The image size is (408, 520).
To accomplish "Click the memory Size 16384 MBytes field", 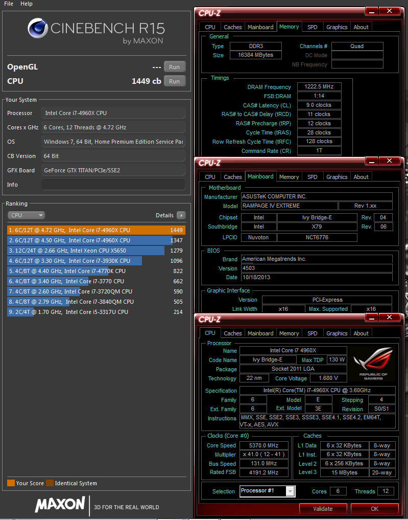I will pyautogui.click(x=256, y=55).
